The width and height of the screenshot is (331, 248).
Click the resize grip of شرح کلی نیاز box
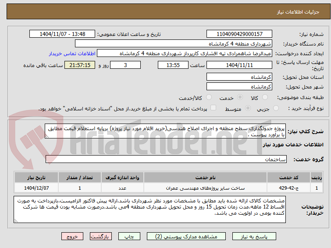click(x=47, y=136)
